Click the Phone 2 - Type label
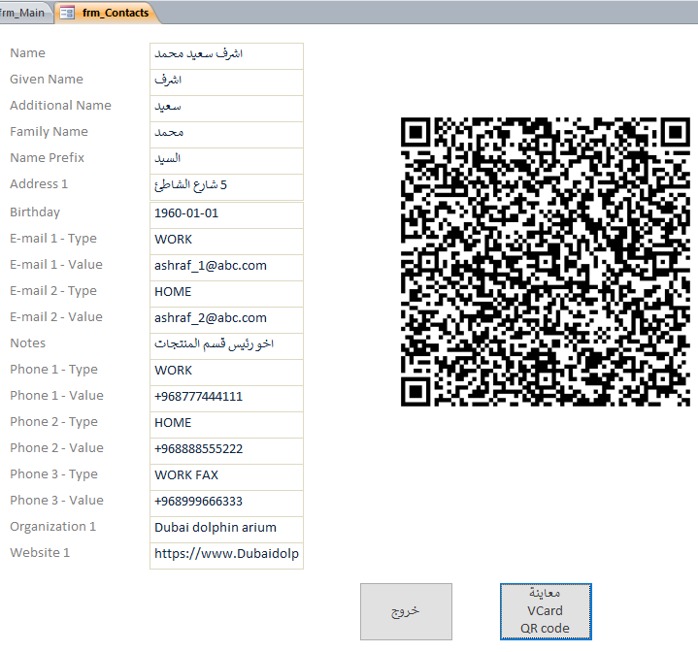698x652 pixels. pos(53,422)
